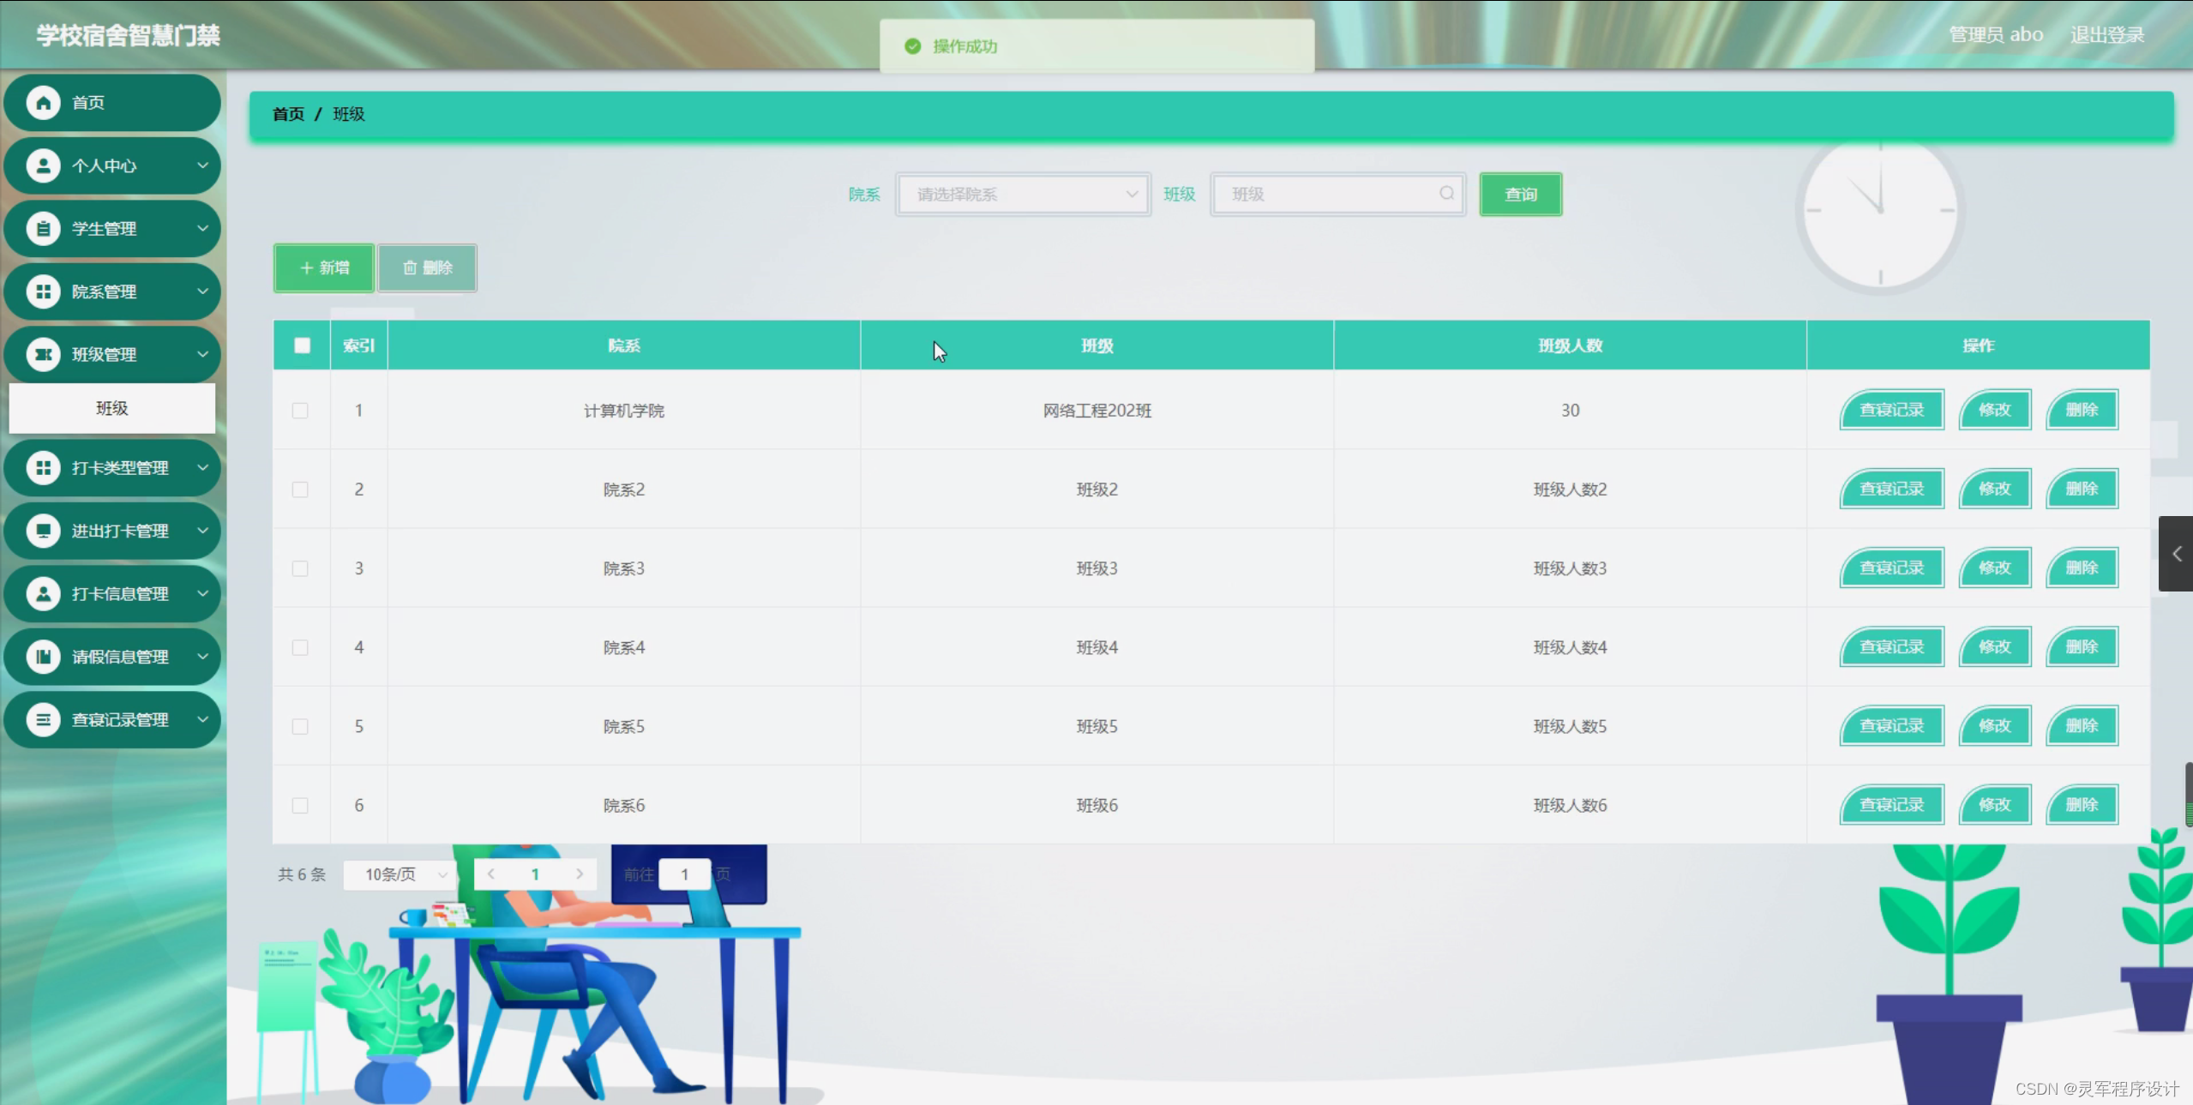2193x1105 pixels.
Task: Click the home icon in sidebar
Action: tap(43, 103)
